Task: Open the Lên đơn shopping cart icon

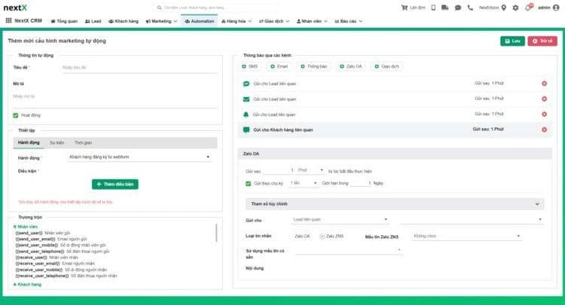Action: [405, 8]
